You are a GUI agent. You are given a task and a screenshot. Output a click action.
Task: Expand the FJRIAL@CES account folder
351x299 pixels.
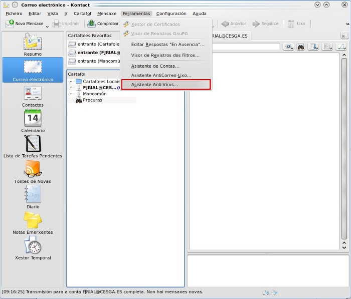tap(71, 88)
